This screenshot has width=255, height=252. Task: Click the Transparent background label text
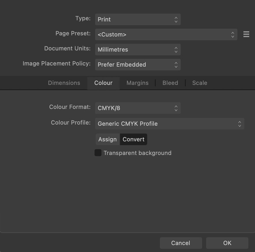pos(137,153)
